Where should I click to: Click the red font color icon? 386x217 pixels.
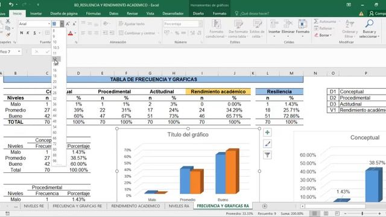[71, 33]
